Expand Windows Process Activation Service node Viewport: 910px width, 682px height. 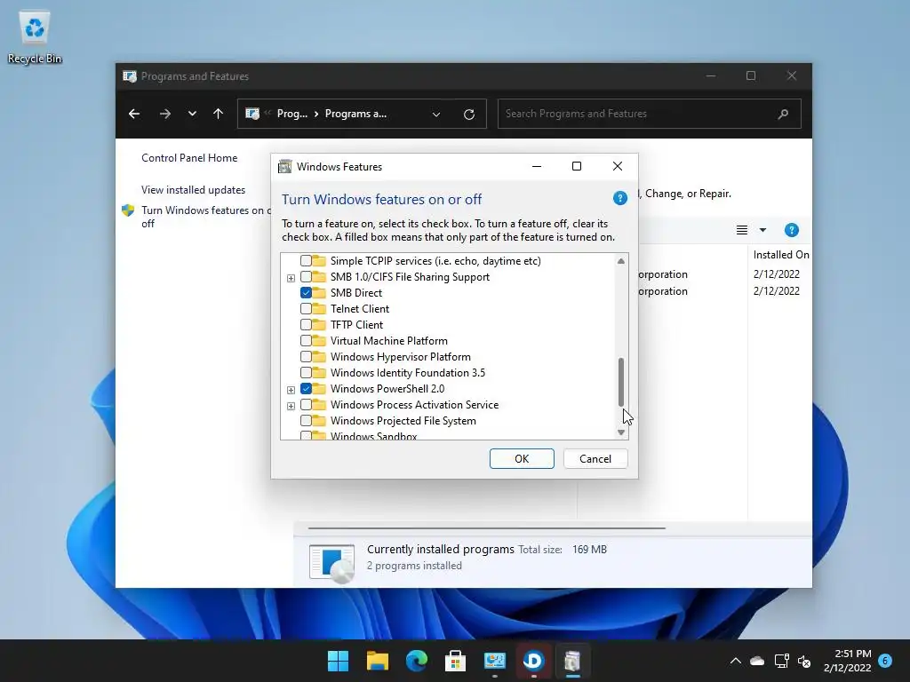(x=291, y=405)
